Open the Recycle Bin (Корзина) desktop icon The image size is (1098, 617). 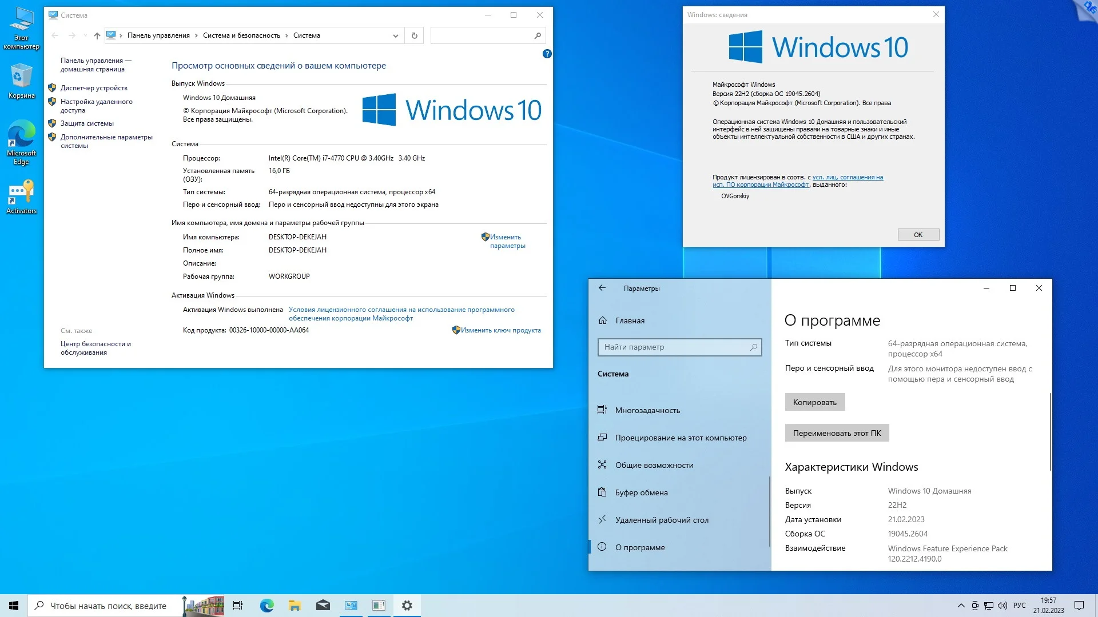tap(21, 81)
